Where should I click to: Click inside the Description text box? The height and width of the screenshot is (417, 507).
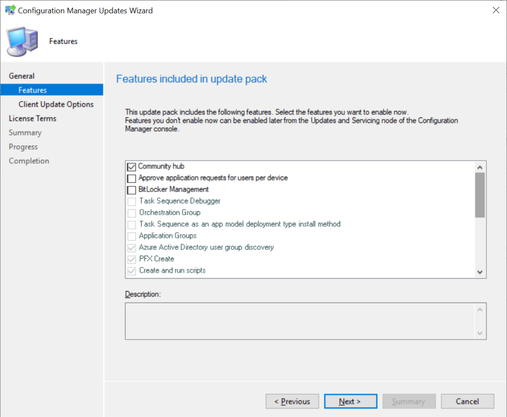tap(300, 321)
